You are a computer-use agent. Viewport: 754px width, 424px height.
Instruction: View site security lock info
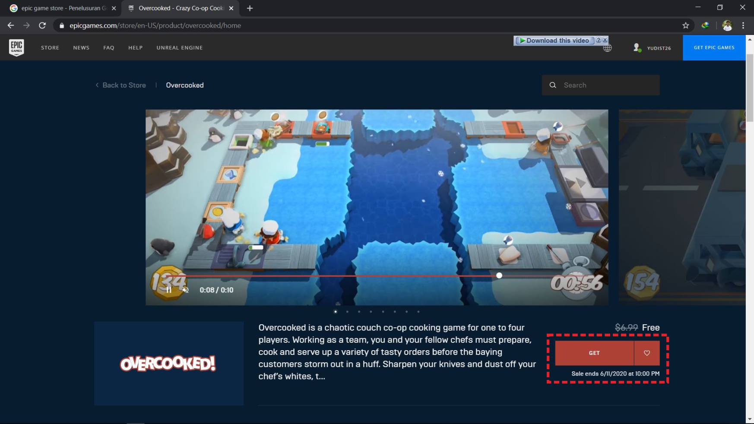point(62,25)
